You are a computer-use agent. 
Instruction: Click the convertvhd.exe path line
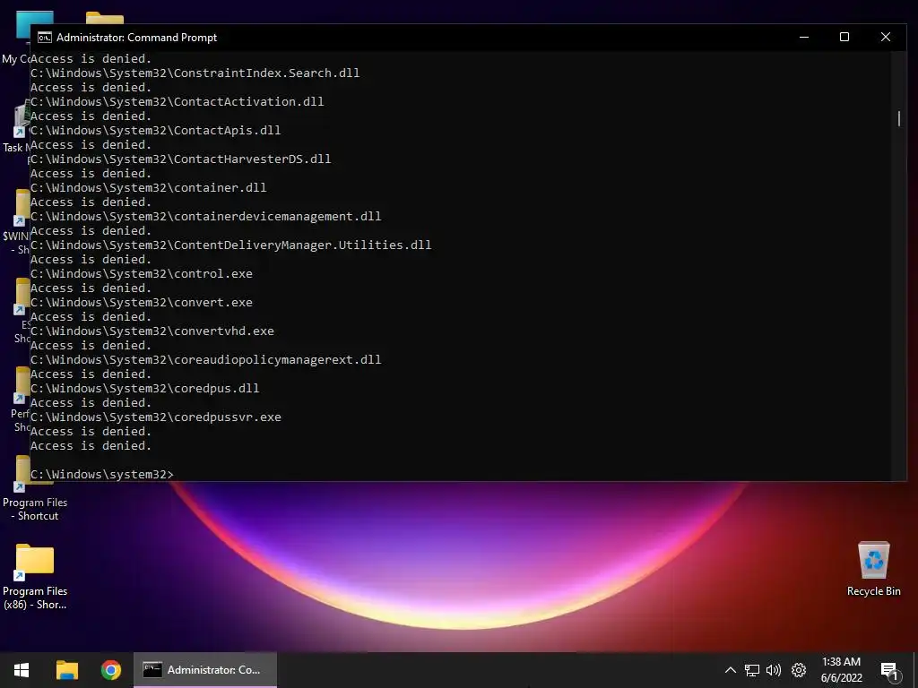tap(152, 331)
